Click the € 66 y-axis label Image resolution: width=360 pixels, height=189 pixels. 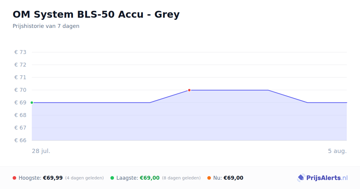pyautogui.click(x=20, y=140)
